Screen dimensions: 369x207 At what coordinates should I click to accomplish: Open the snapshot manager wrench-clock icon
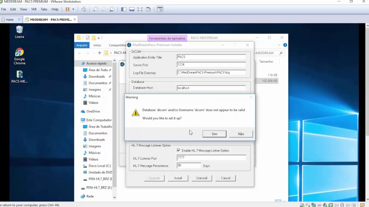click(112, 9)
